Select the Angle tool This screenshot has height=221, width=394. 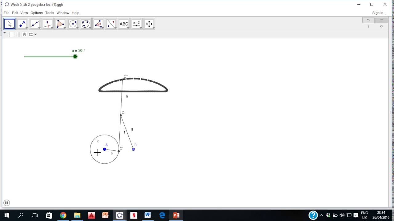coord(98,24)
